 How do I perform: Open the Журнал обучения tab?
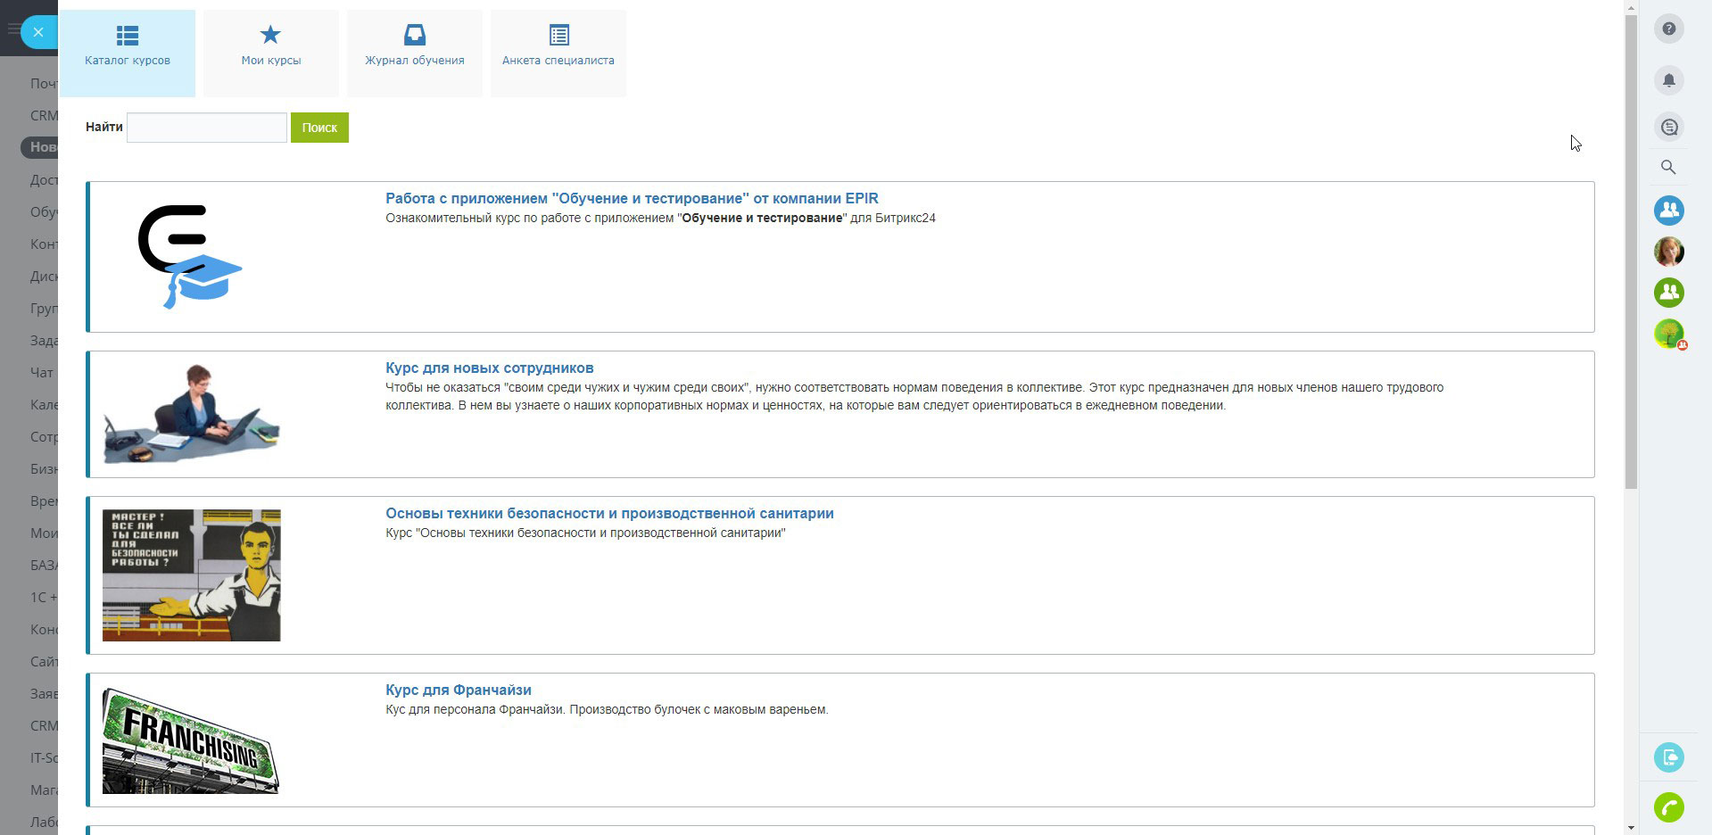coord(415,54)
